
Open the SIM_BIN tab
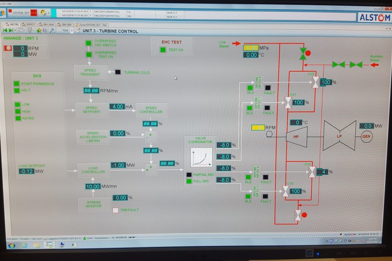point(64,25)
